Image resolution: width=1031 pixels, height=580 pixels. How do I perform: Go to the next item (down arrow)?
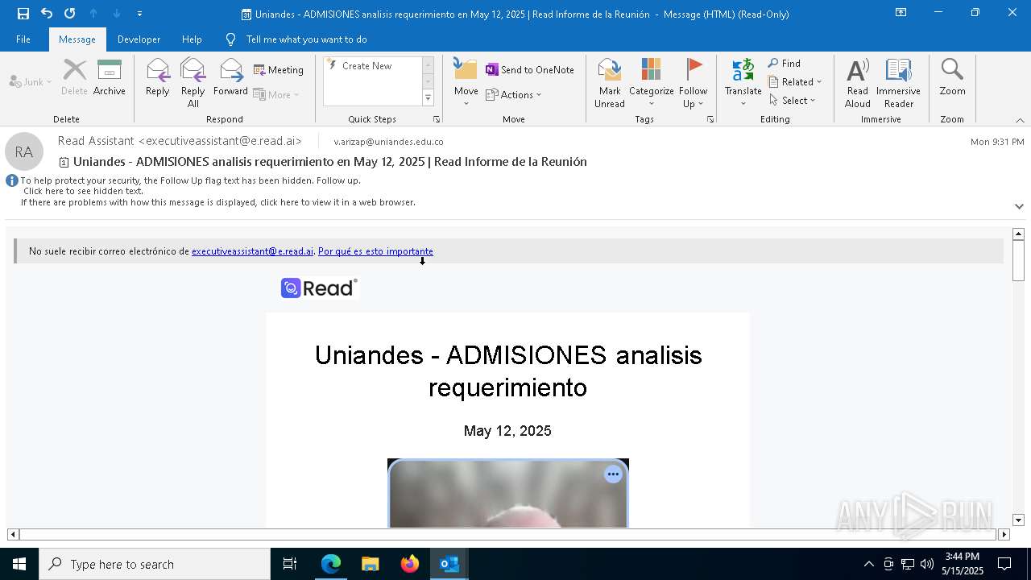pyautogui.click(x=117, y=14)
